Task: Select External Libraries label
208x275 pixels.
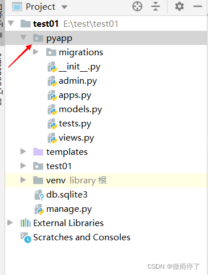Action: click(68, 223)
